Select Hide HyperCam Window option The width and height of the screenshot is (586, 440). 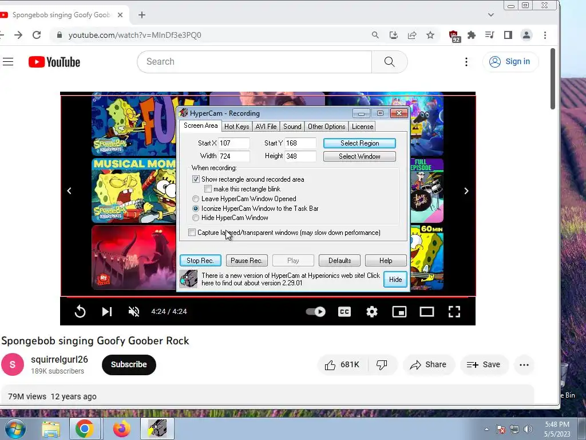196,218
